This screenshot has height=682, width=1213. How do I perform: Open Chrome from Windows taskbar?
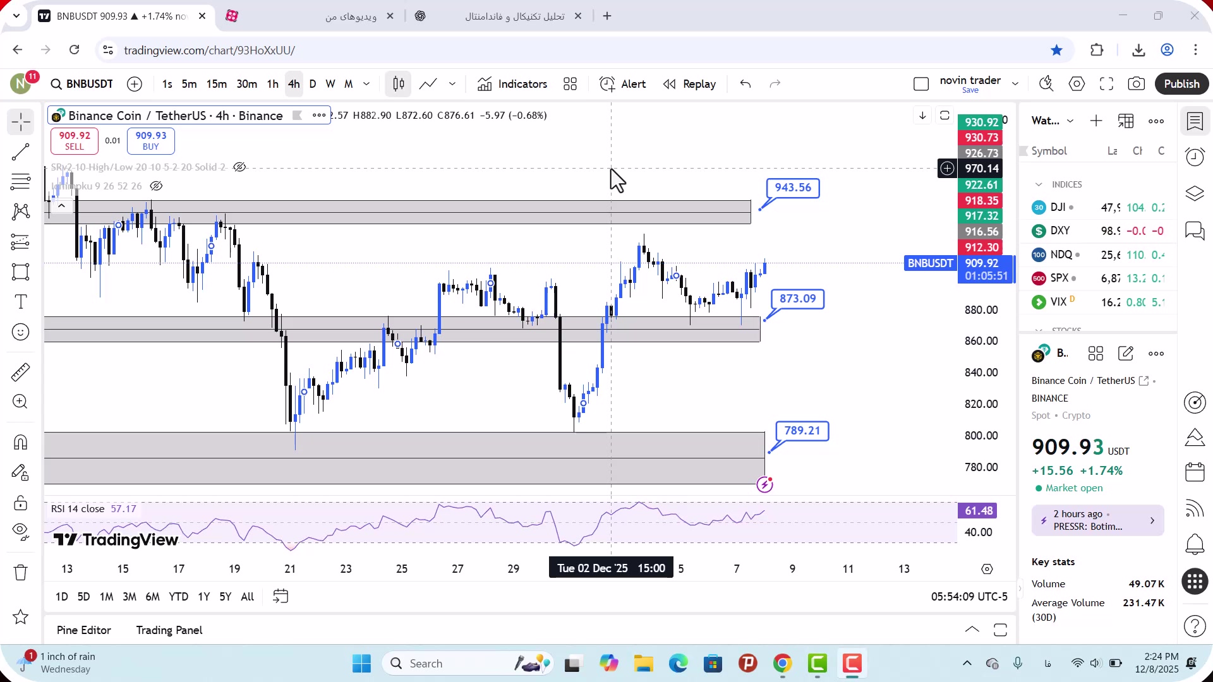pos(783,664)
